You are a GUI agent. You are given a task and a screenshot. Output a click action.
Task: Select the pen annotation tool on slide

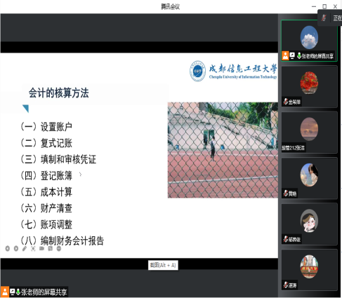pos(25,248)
